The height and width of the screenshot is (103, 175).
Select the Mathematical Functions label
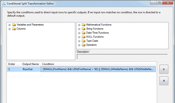pyautogui.click(x=99, y=25)
